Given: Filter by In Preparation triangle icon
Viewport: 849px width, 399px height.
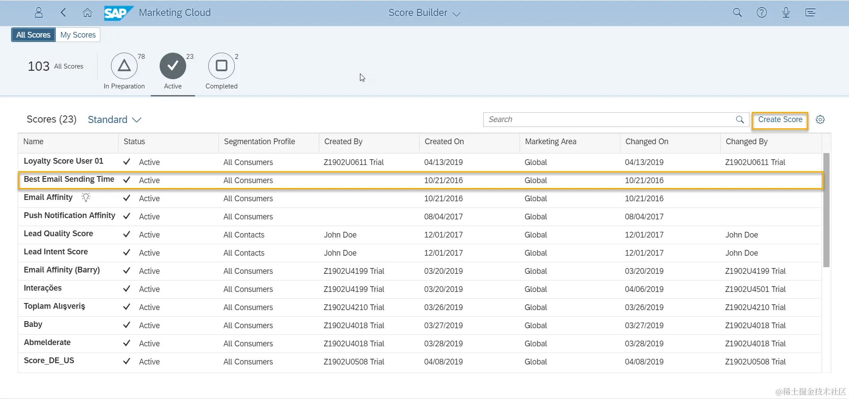Looking at the screenshot, I should coord(124,66).
